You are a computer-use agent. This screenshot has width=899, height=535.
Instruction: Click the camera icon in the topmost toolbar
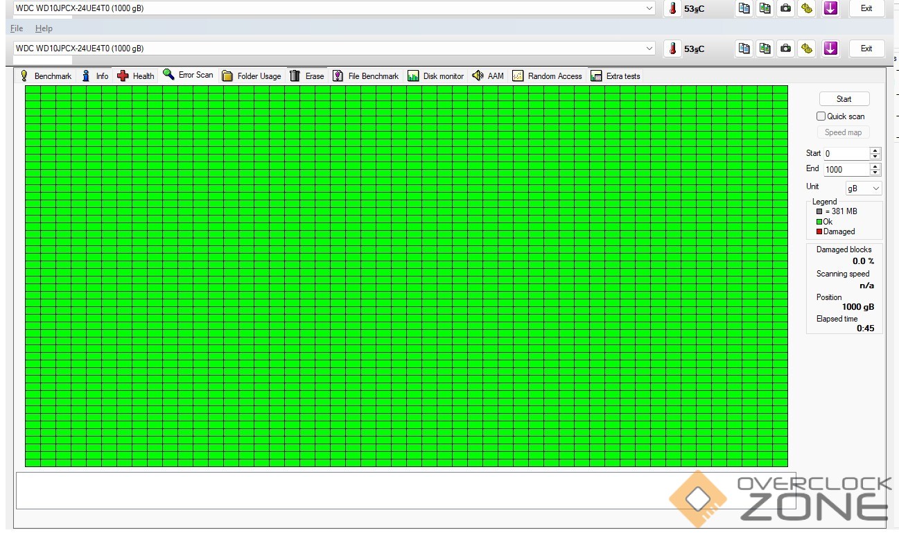(x=785, y=8)
